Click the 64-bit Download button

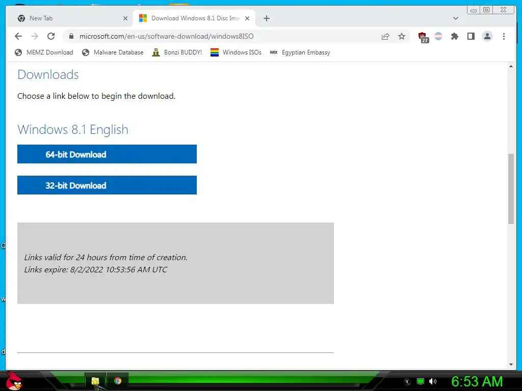pos(107,154)
